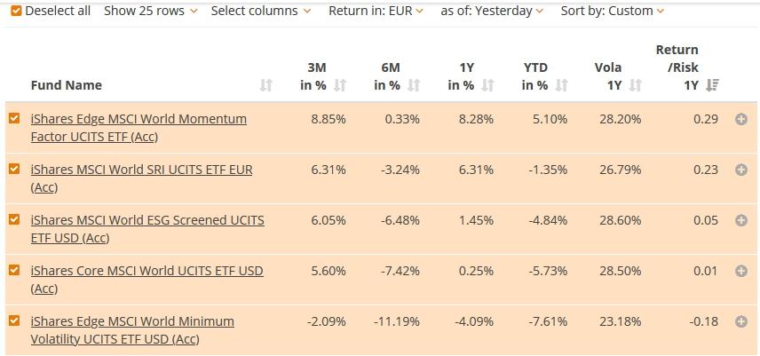
Task: Expand plus icon for MSCI World SRI row
Action: [741, 170]
